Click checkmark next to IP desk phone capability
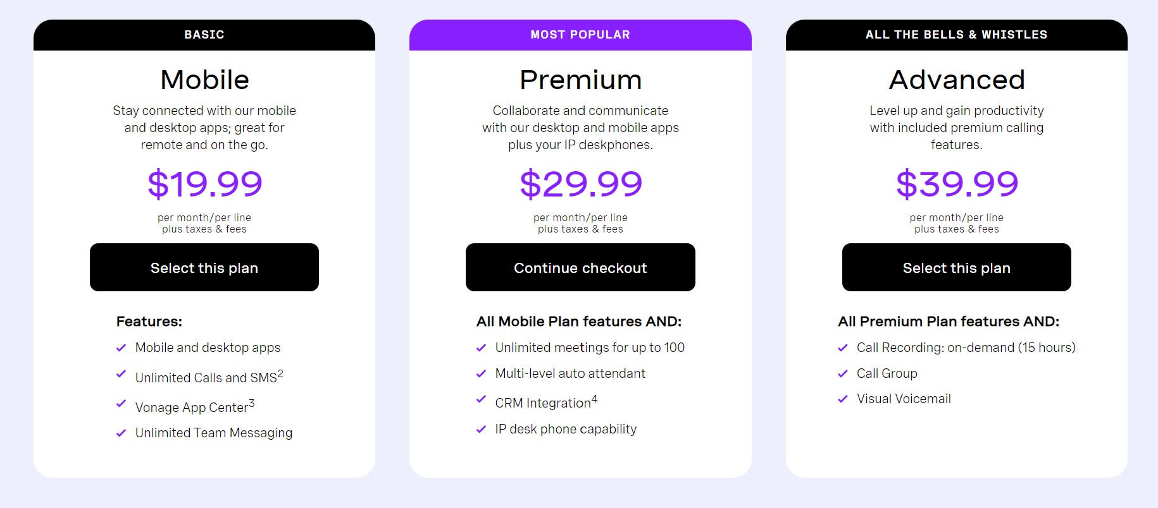 tap(481, 429)
